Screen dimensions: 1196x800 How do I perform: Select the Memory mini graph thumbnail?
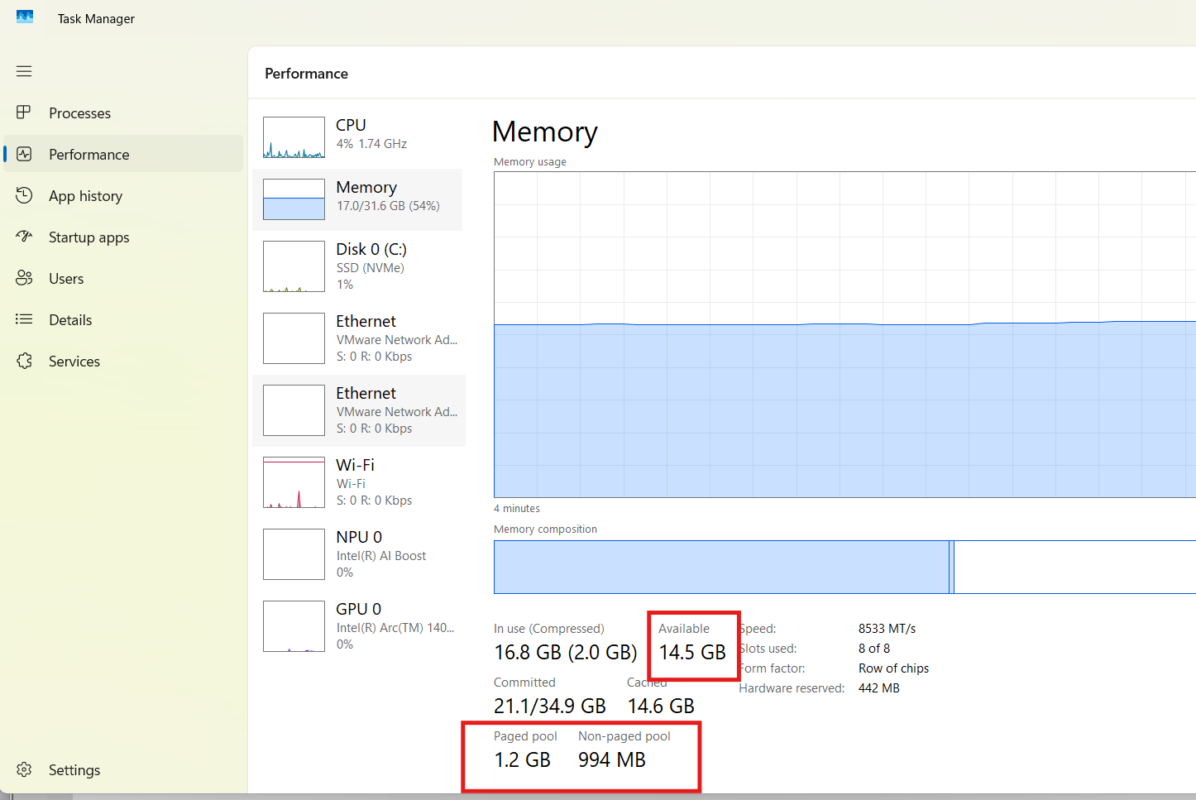(294, 199)
